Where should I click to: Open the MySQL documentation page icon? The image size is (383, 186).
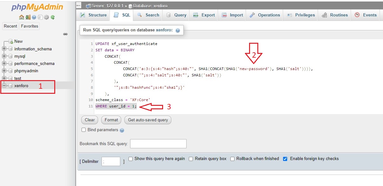40,17
